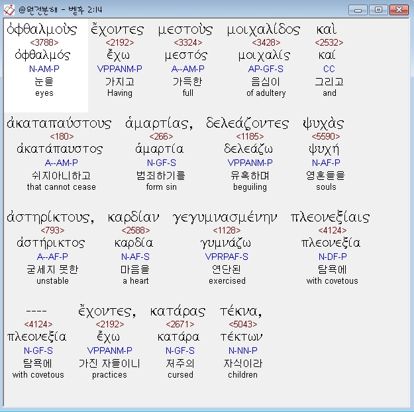Screen dimensions: 414x412
Task: Click the parsing code A--AF-P
Action: tap(52, 257)
